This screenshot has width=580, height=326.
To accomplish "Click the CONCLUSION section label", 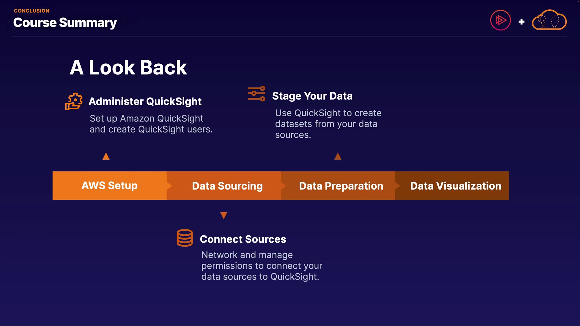I will click(31, 11).
